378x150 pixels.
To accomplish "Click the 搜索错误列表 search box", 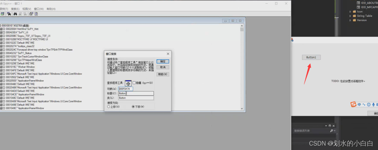I will pyautogui.click(x=311, y=131).
